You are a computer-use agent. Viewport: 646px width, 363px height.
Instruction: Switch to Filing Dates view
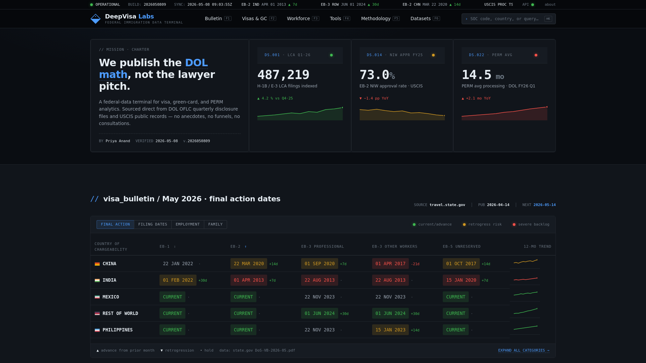(153, 225)
